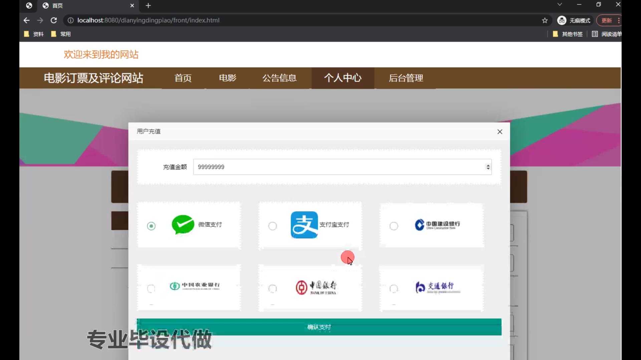
Task: Bookmark this page with the star icon
Action: [x=545, y=20]
